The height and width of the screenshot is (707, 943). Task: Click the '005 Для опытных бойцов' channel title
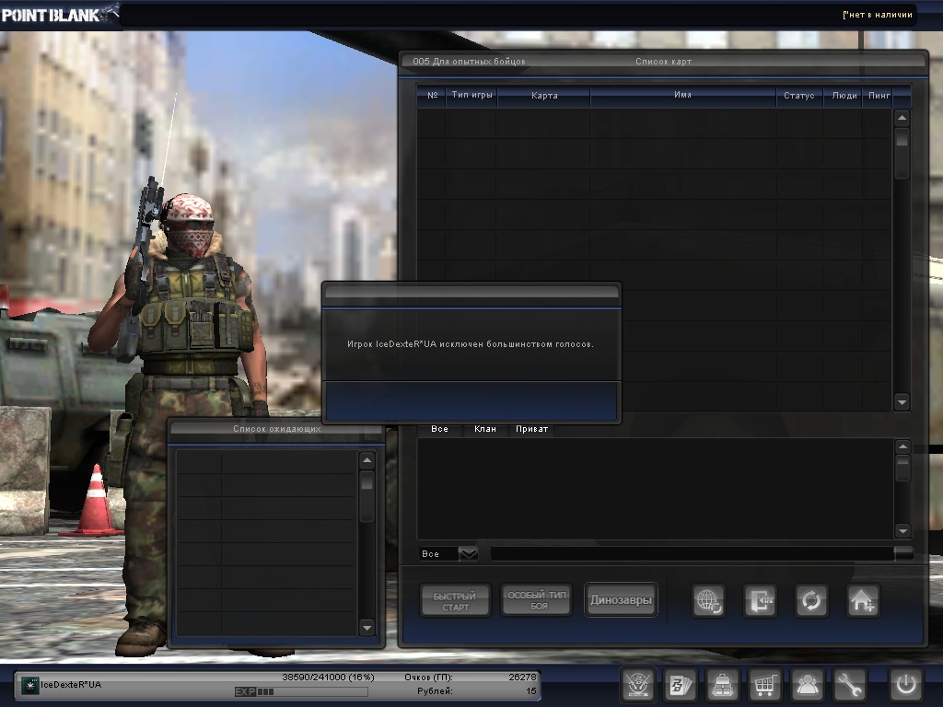(469, 62)
